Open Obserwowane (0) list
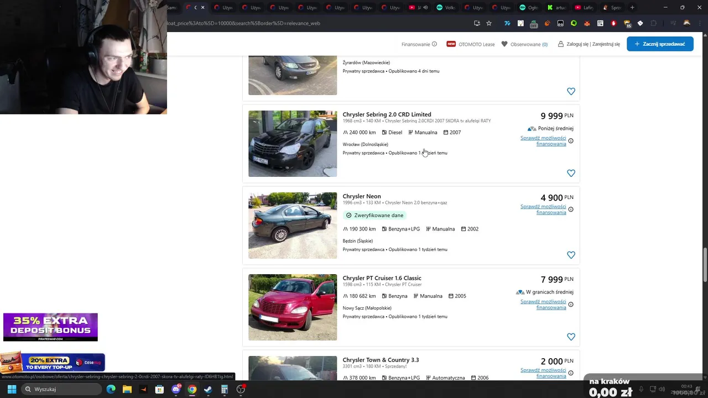The height and width of the screenshot is (398, 708). (x=524, y=44)
